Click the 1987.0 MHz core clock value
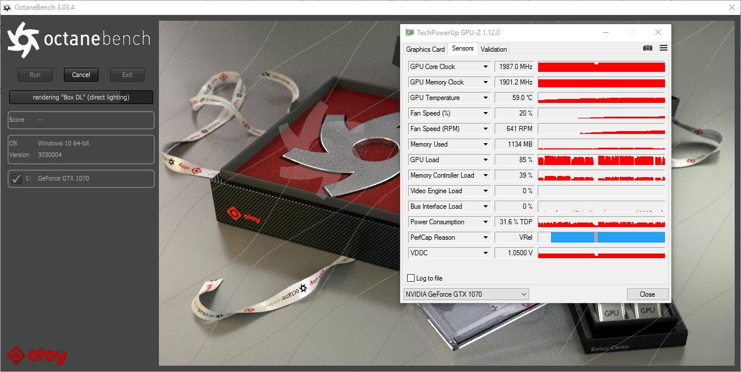741x372 pixels. point(515,67)
